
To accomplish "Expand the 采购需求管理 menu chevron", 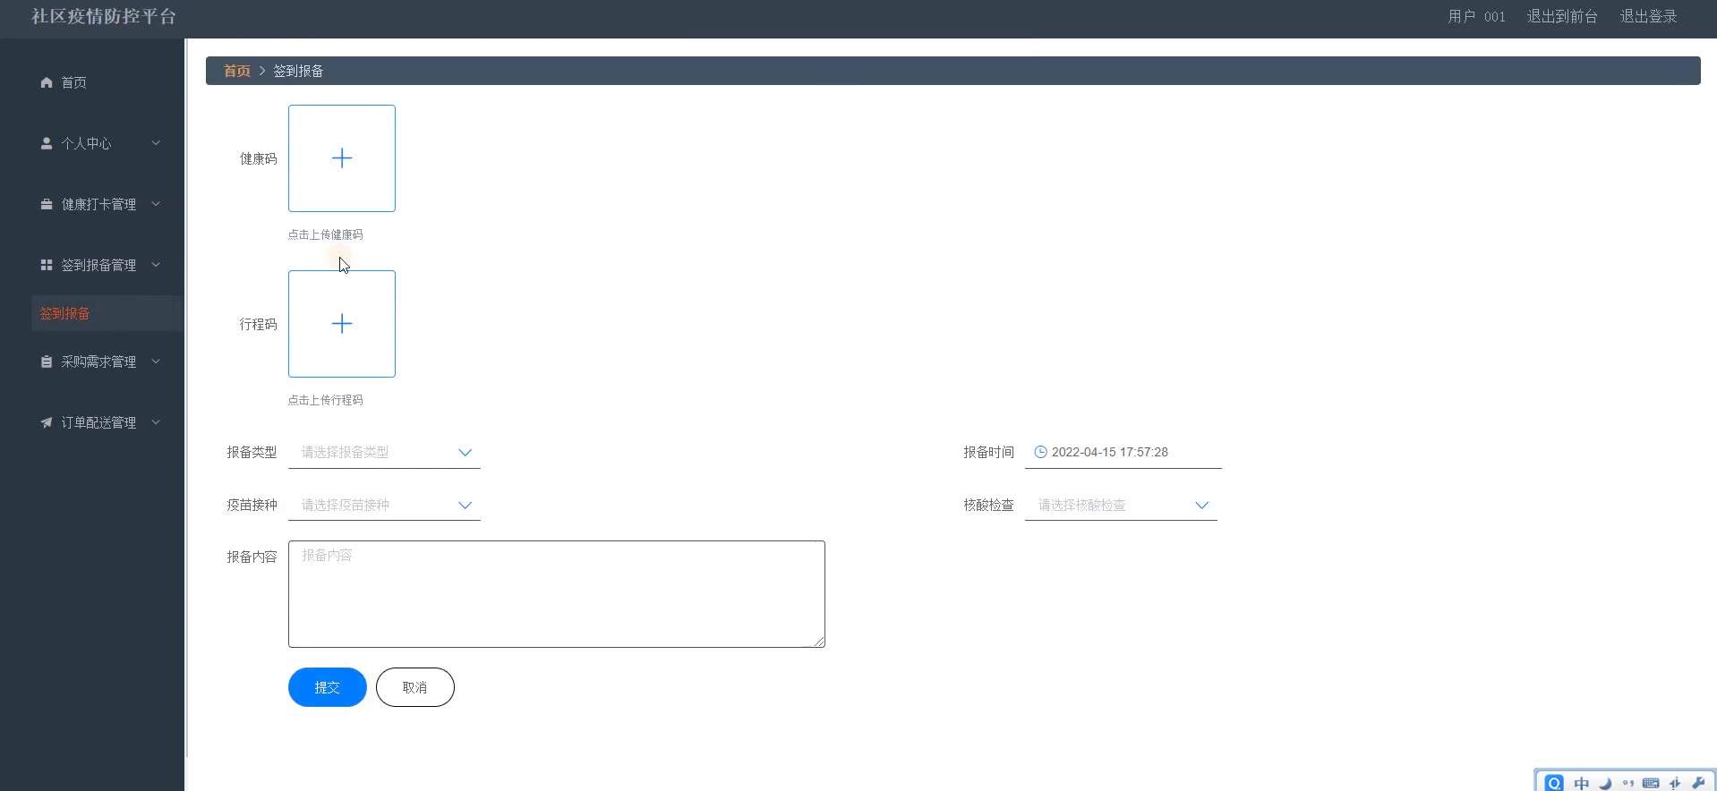I will tap(156, 361).
